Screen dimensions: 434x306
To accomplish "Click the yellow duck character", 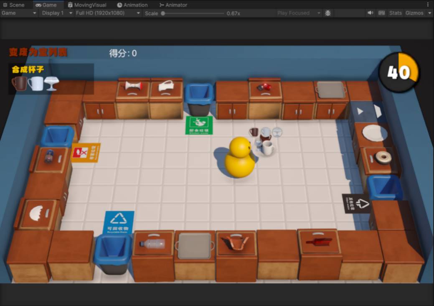I will click(239, 158).
